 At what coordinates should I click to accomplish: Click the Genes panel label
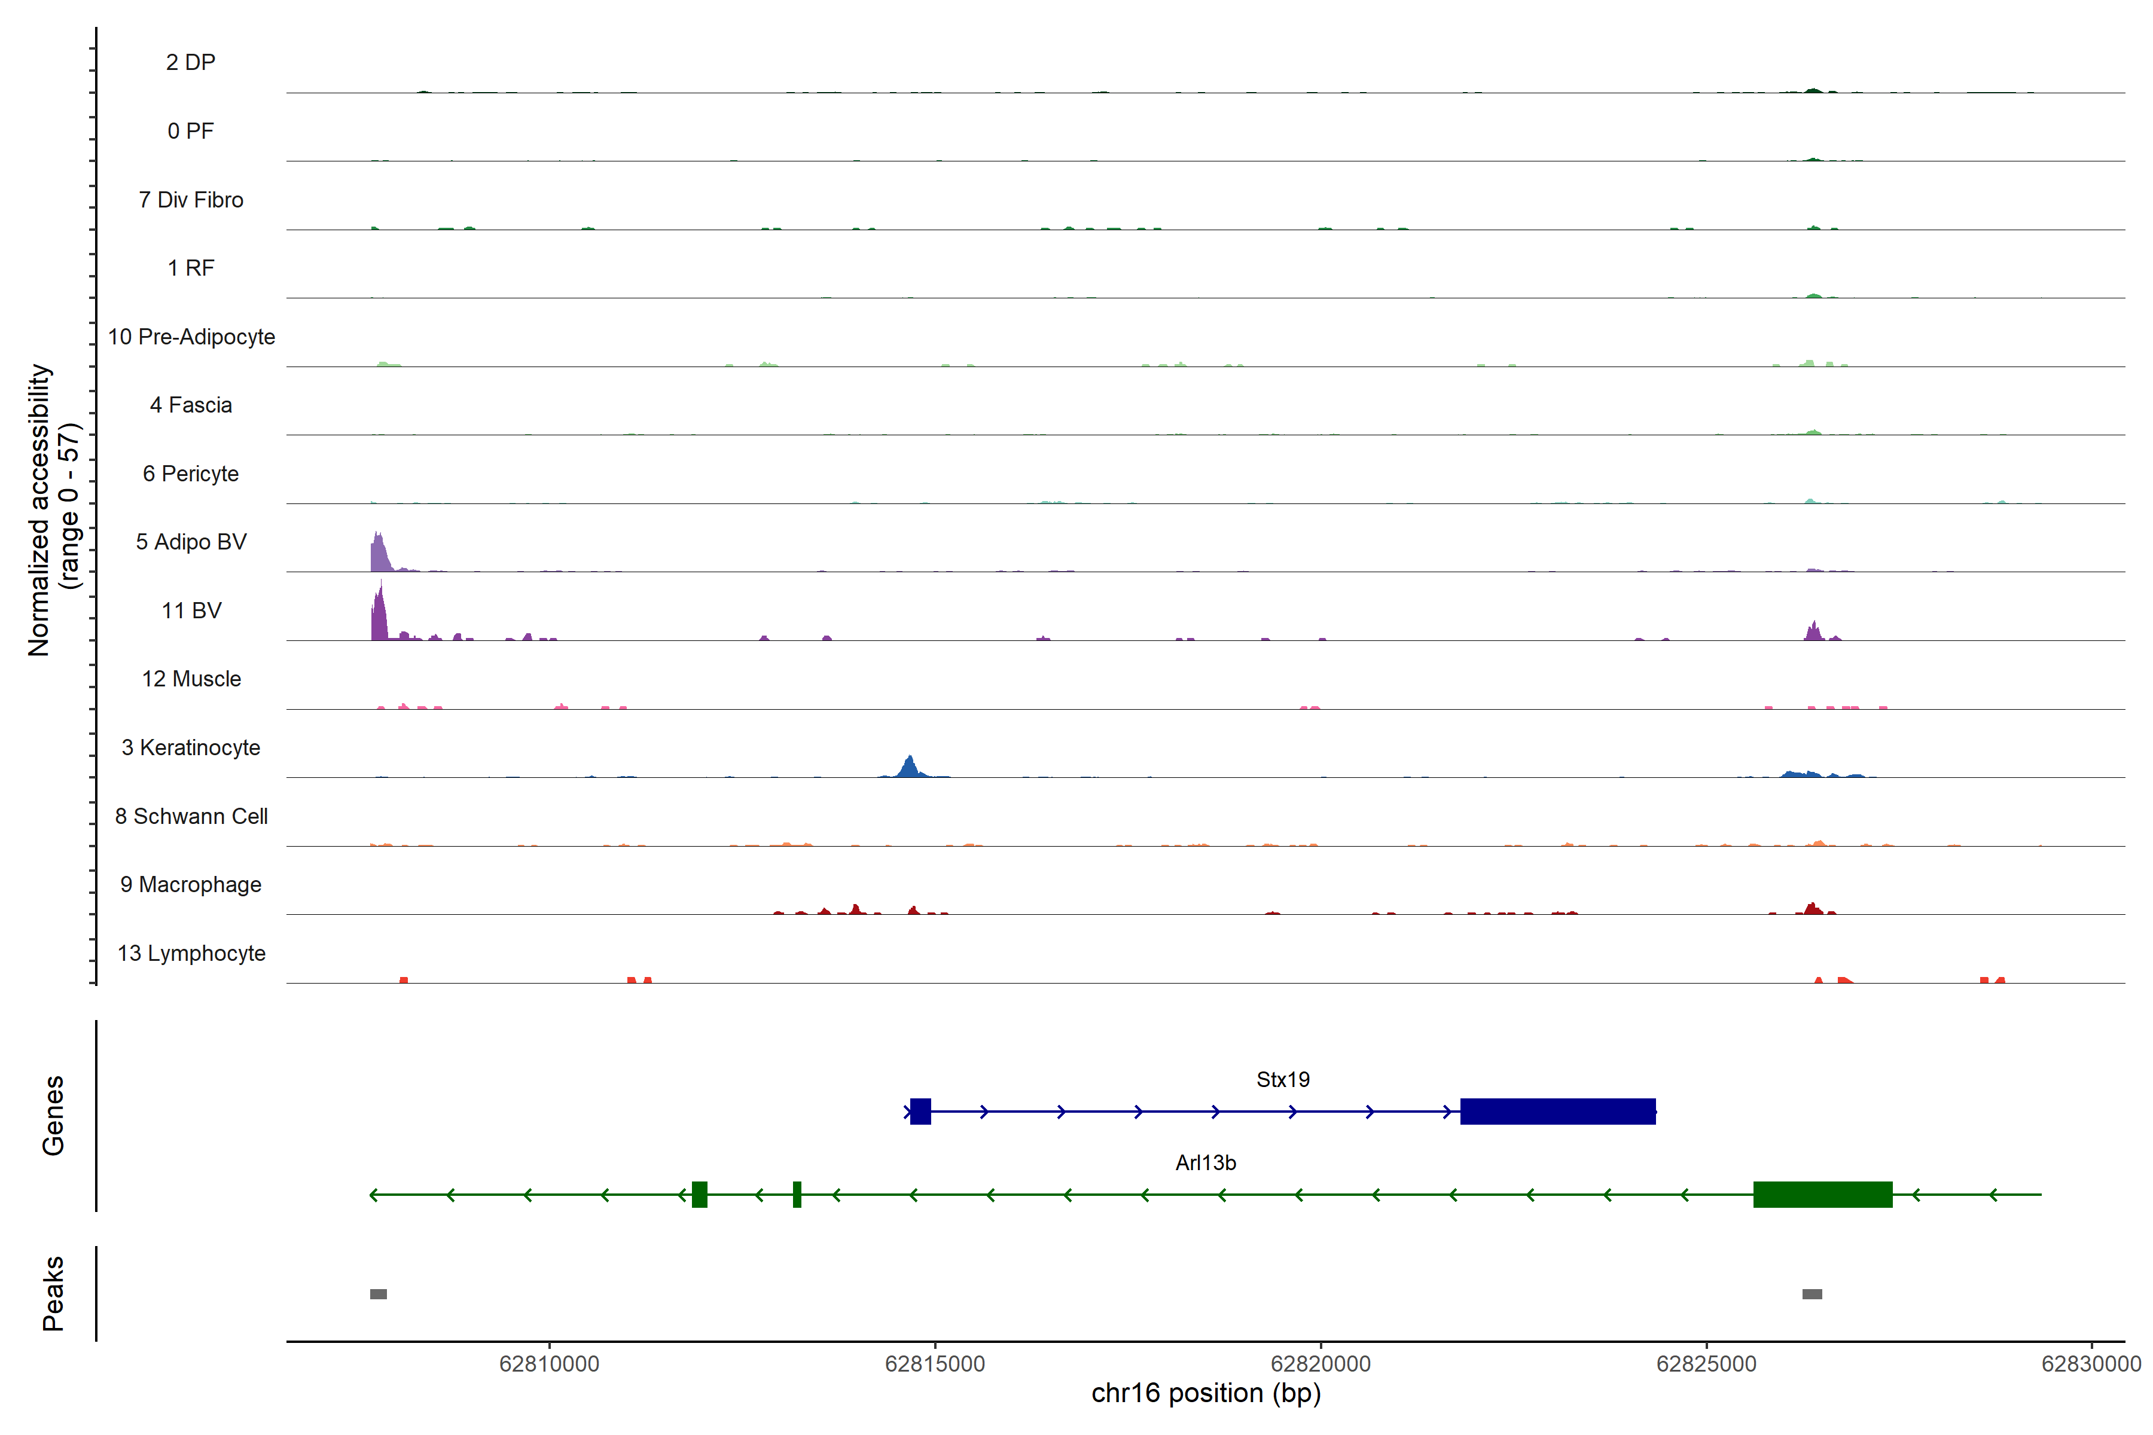(53, 1116)
